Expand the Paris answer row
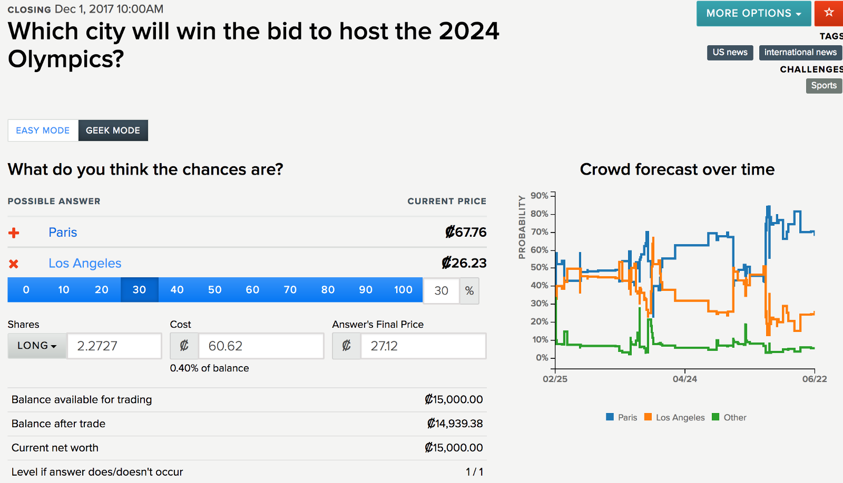Image resolution: width=843 pixels, height=483 pixels. 63,233
